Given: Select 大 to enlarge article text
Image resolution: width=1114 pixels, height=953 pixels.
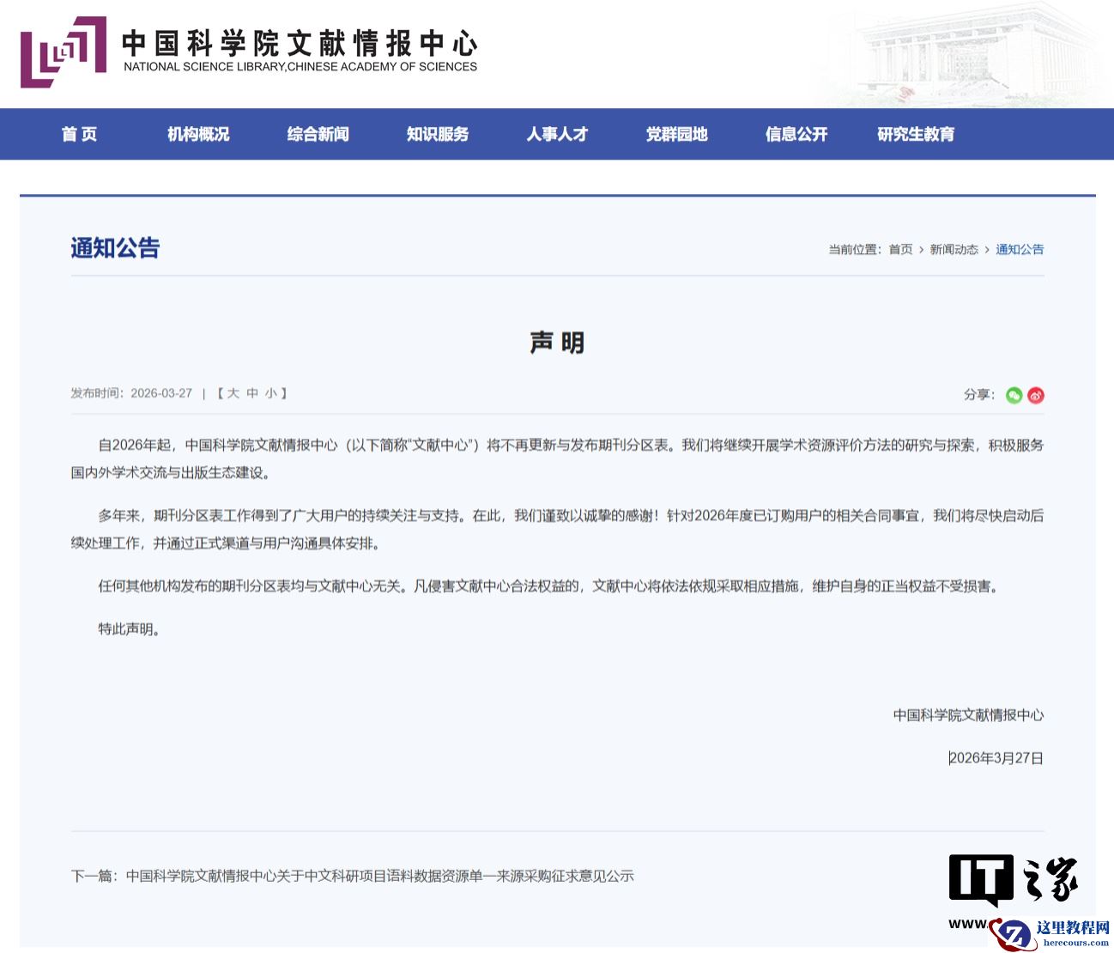Looking at the screenshot, I should 233,392.
